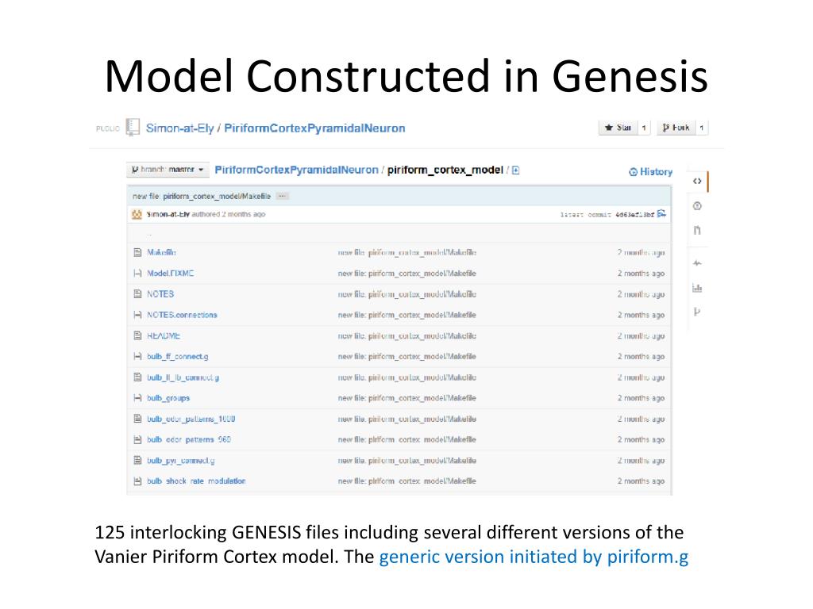The width and height of the screenshot is (813, 609).
Task: Open the Issues icon in right sidebar
Action: (x=697, y=206)
